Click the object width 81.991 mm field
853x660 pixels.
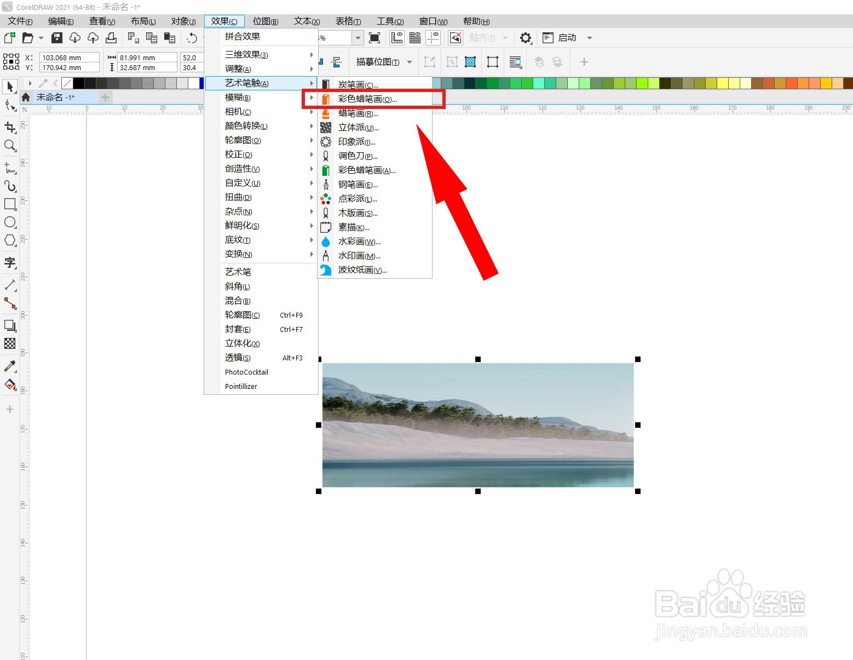pos(147,58)
